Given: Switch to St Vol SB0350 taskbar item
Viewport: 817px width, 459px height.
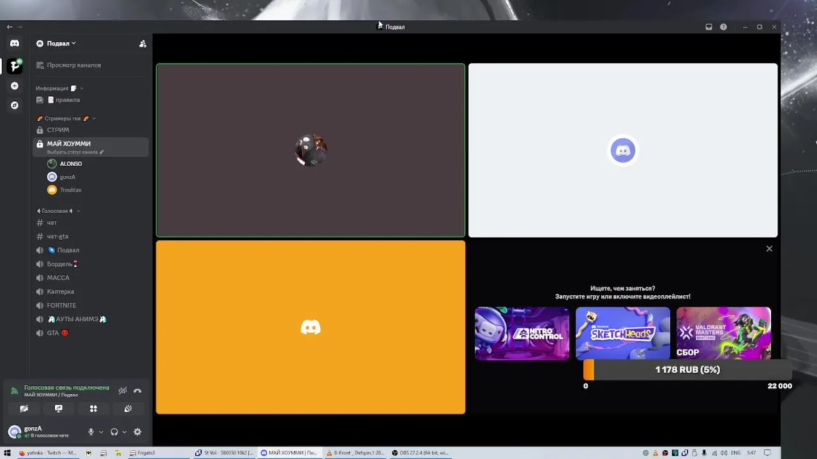Looking at the screenshot, I should 225,453.
